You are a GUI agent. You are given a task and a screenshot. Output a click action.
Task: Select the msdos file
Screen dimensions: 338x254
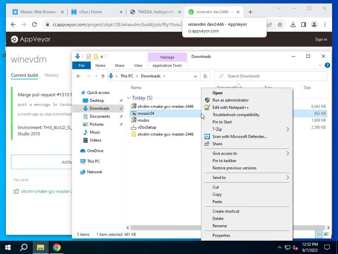143,120
